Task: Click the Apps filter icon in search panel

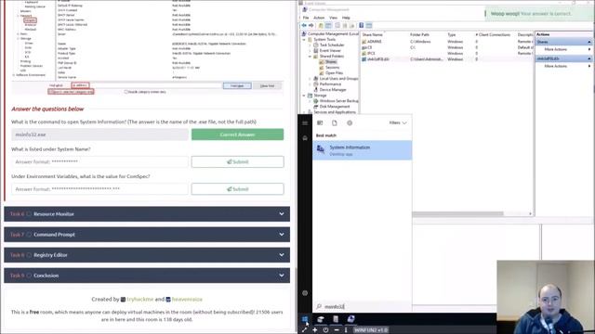Action: click(x=320, y=122)
